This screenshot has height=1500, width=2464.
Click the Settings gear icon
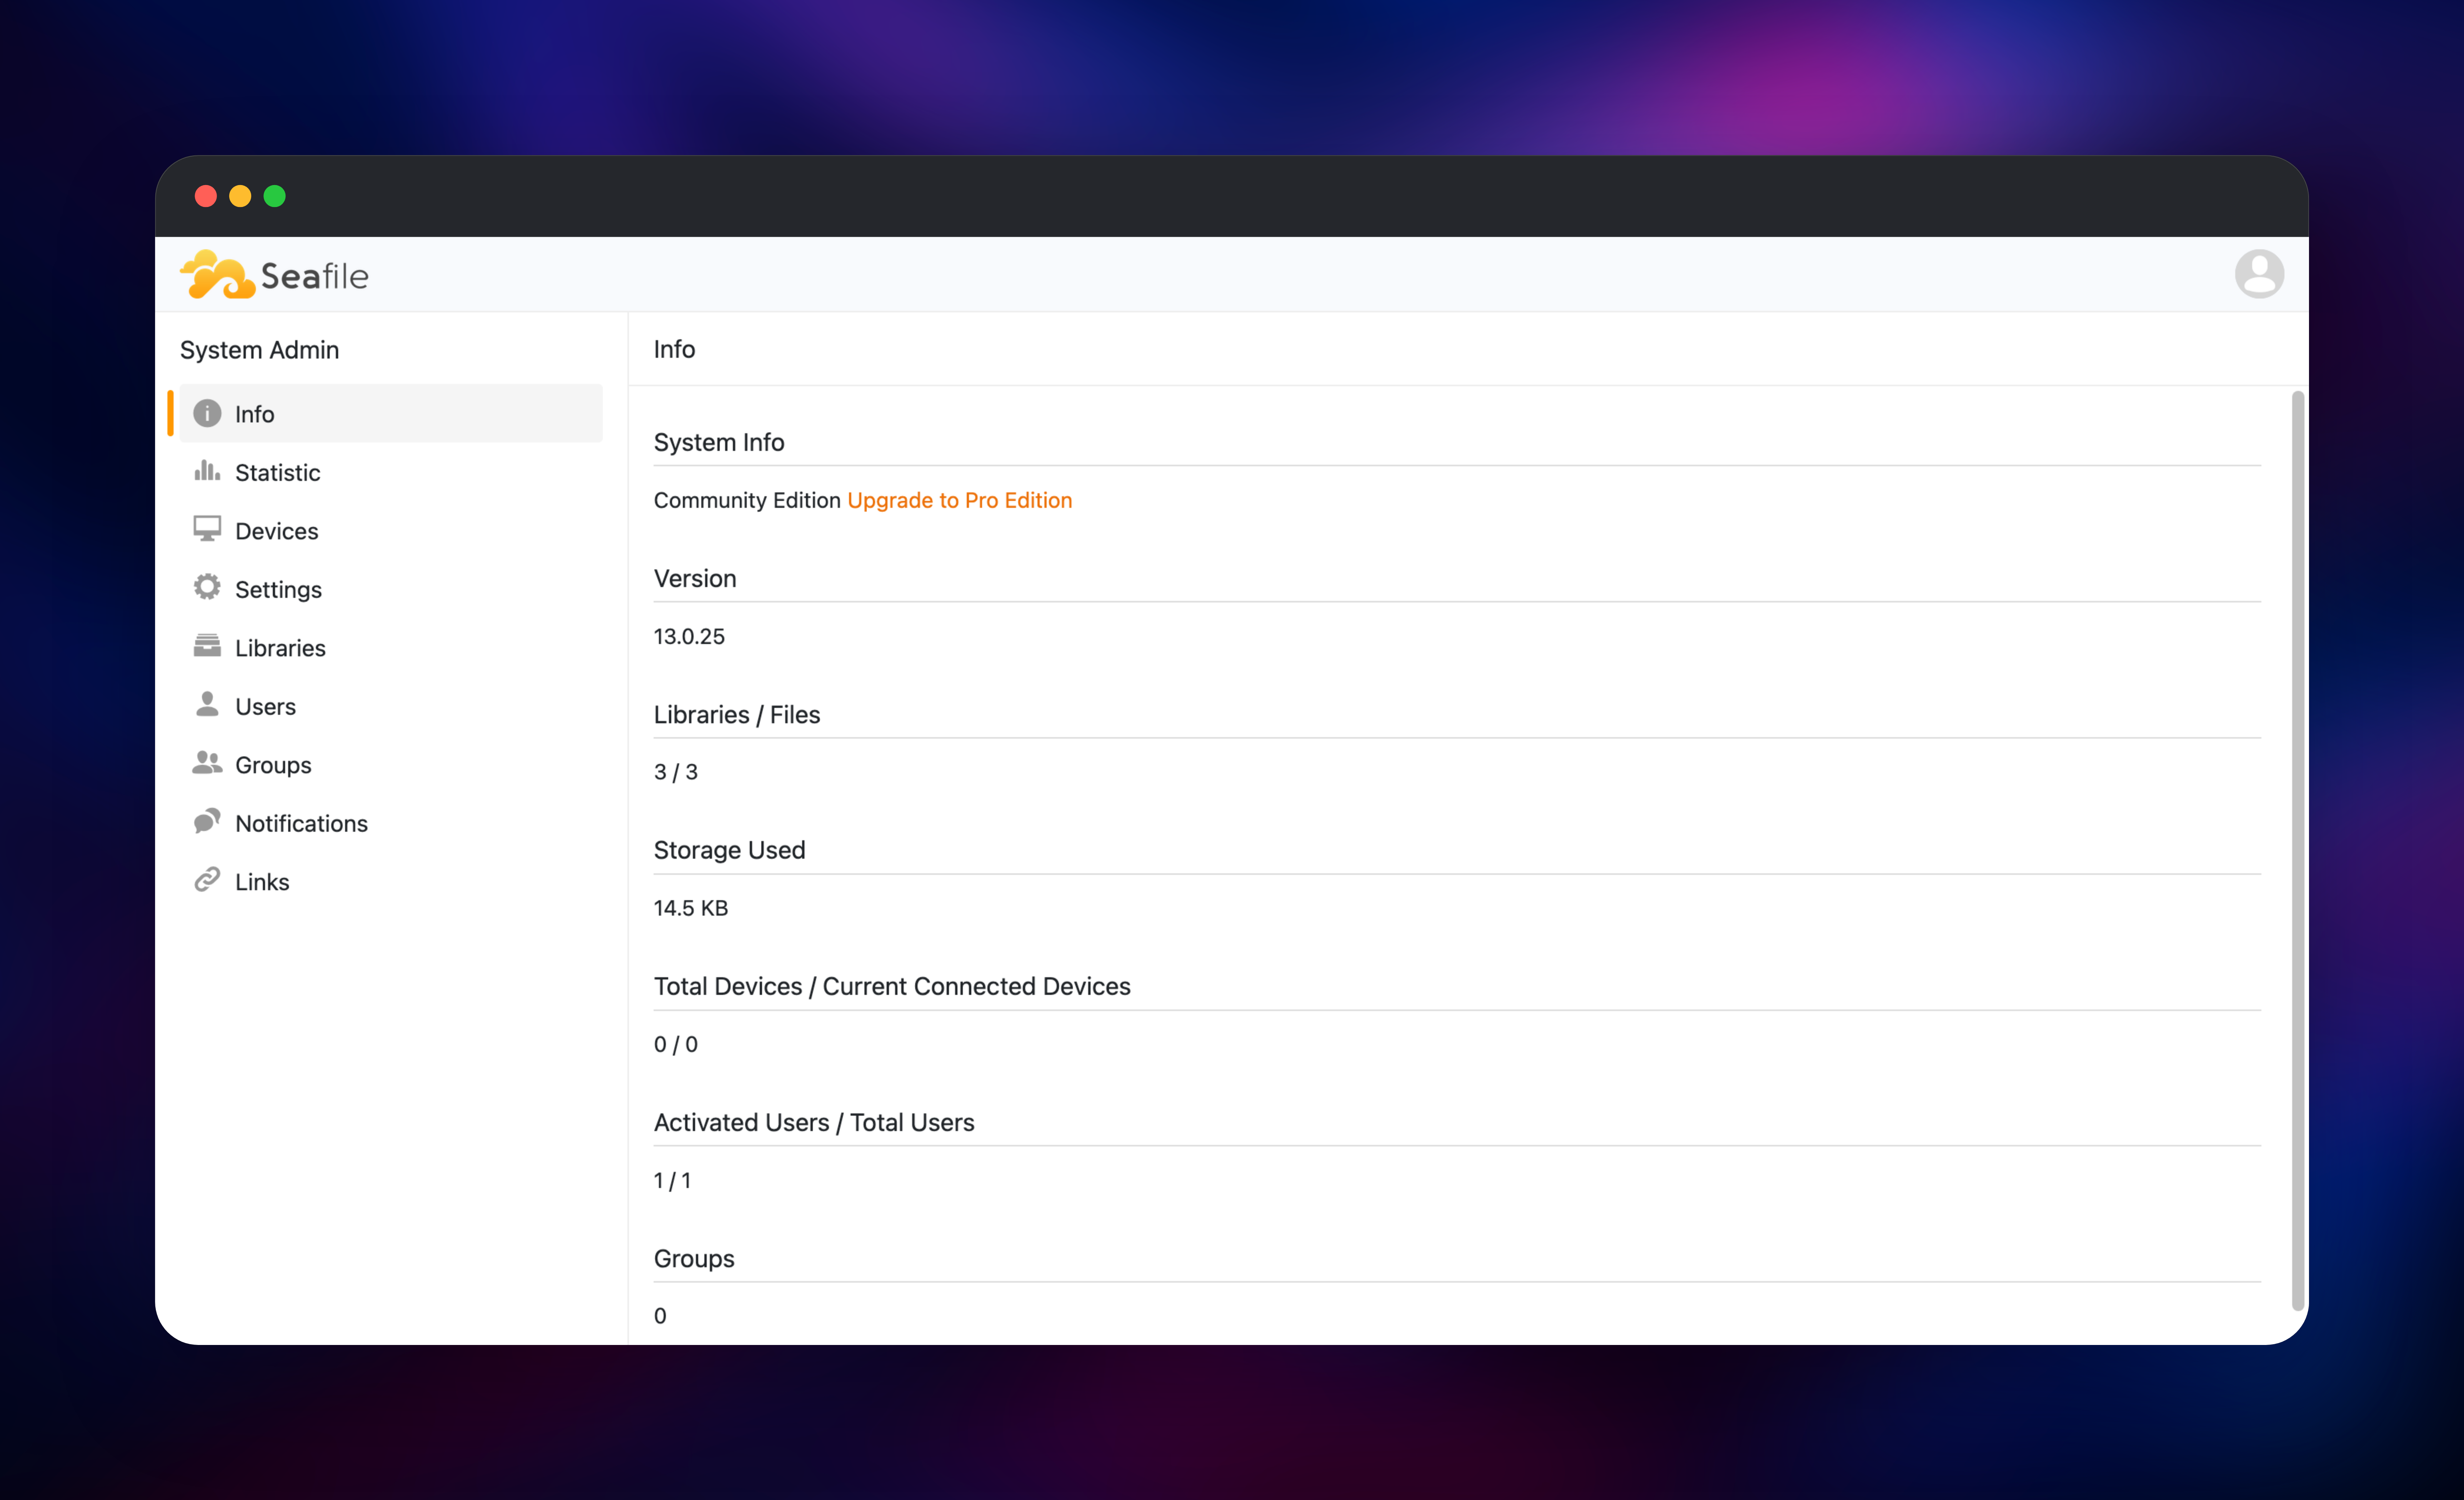pyautogui.click(x=207, y=588)
